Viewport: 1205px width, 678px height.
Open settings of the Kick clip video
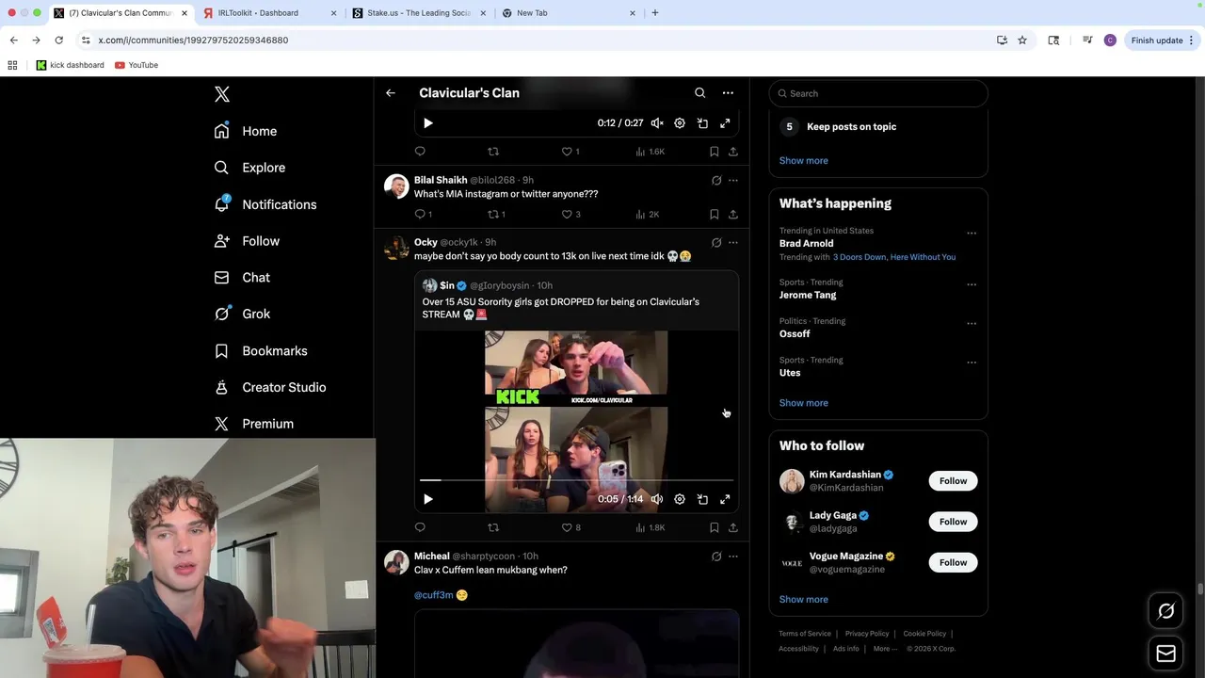680,500
